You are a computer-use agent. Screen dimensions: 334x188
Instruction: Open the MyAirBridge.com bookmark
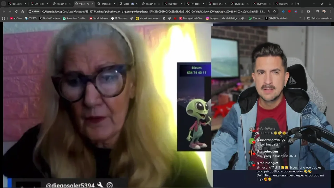(234, 18)
